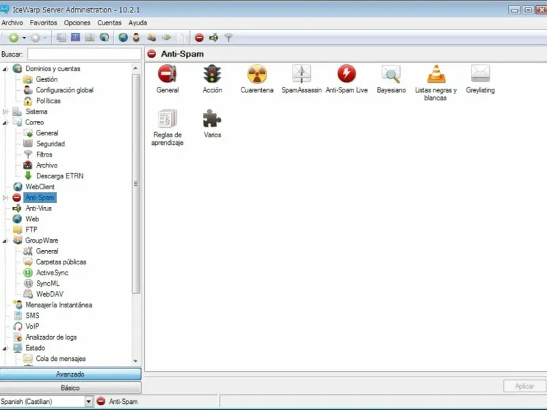The image size is (547, 410).
Task: Collapse the Estado tree node
Action: (x=5, y=348)
